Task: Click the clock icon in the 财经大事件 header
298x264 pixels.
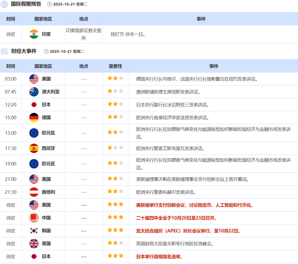Action: tap(46, 52)
